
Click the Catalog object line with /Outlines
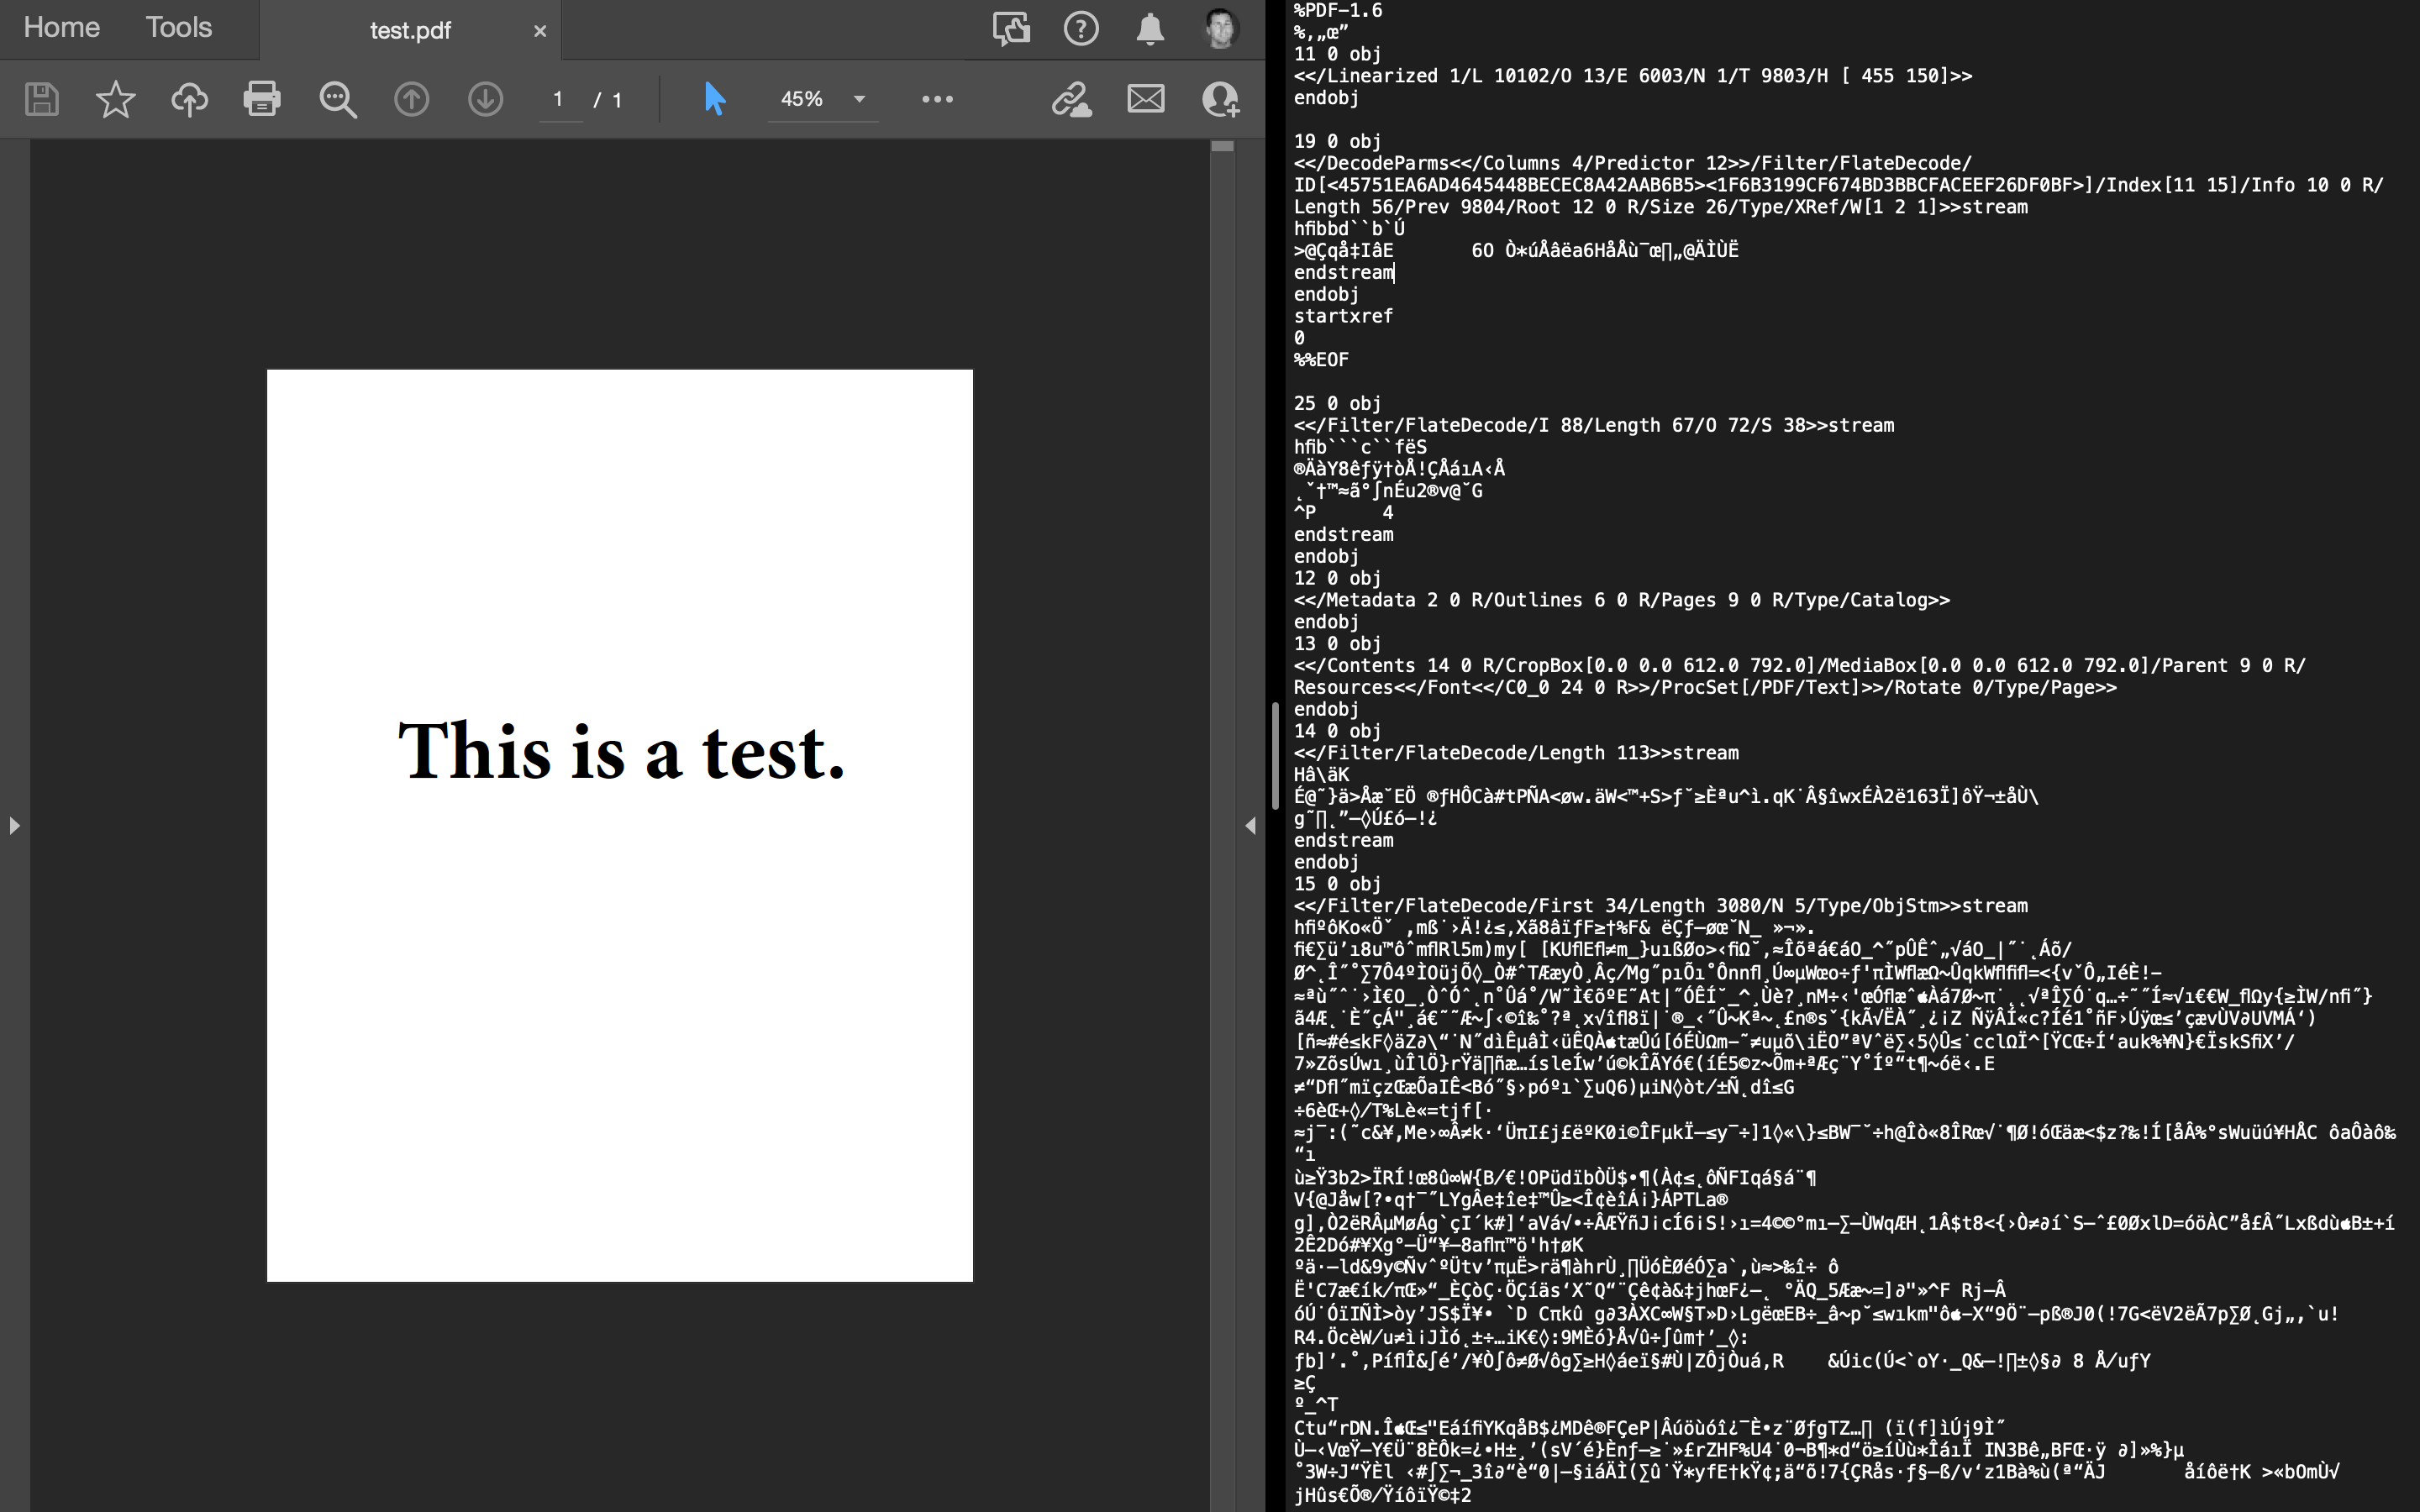click(x=1622, y=600)
